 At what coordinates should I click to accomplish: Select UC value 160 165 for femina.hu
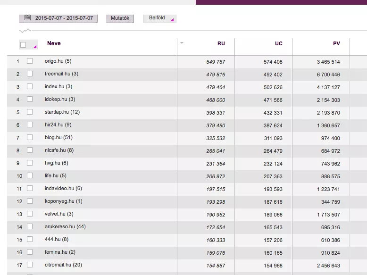pyautogui.click(x=273, y=253)
